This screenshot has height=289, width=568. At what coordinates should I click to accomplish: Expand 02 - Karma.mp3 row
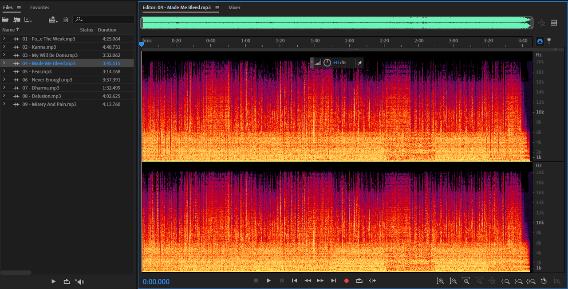pos(4,47)
